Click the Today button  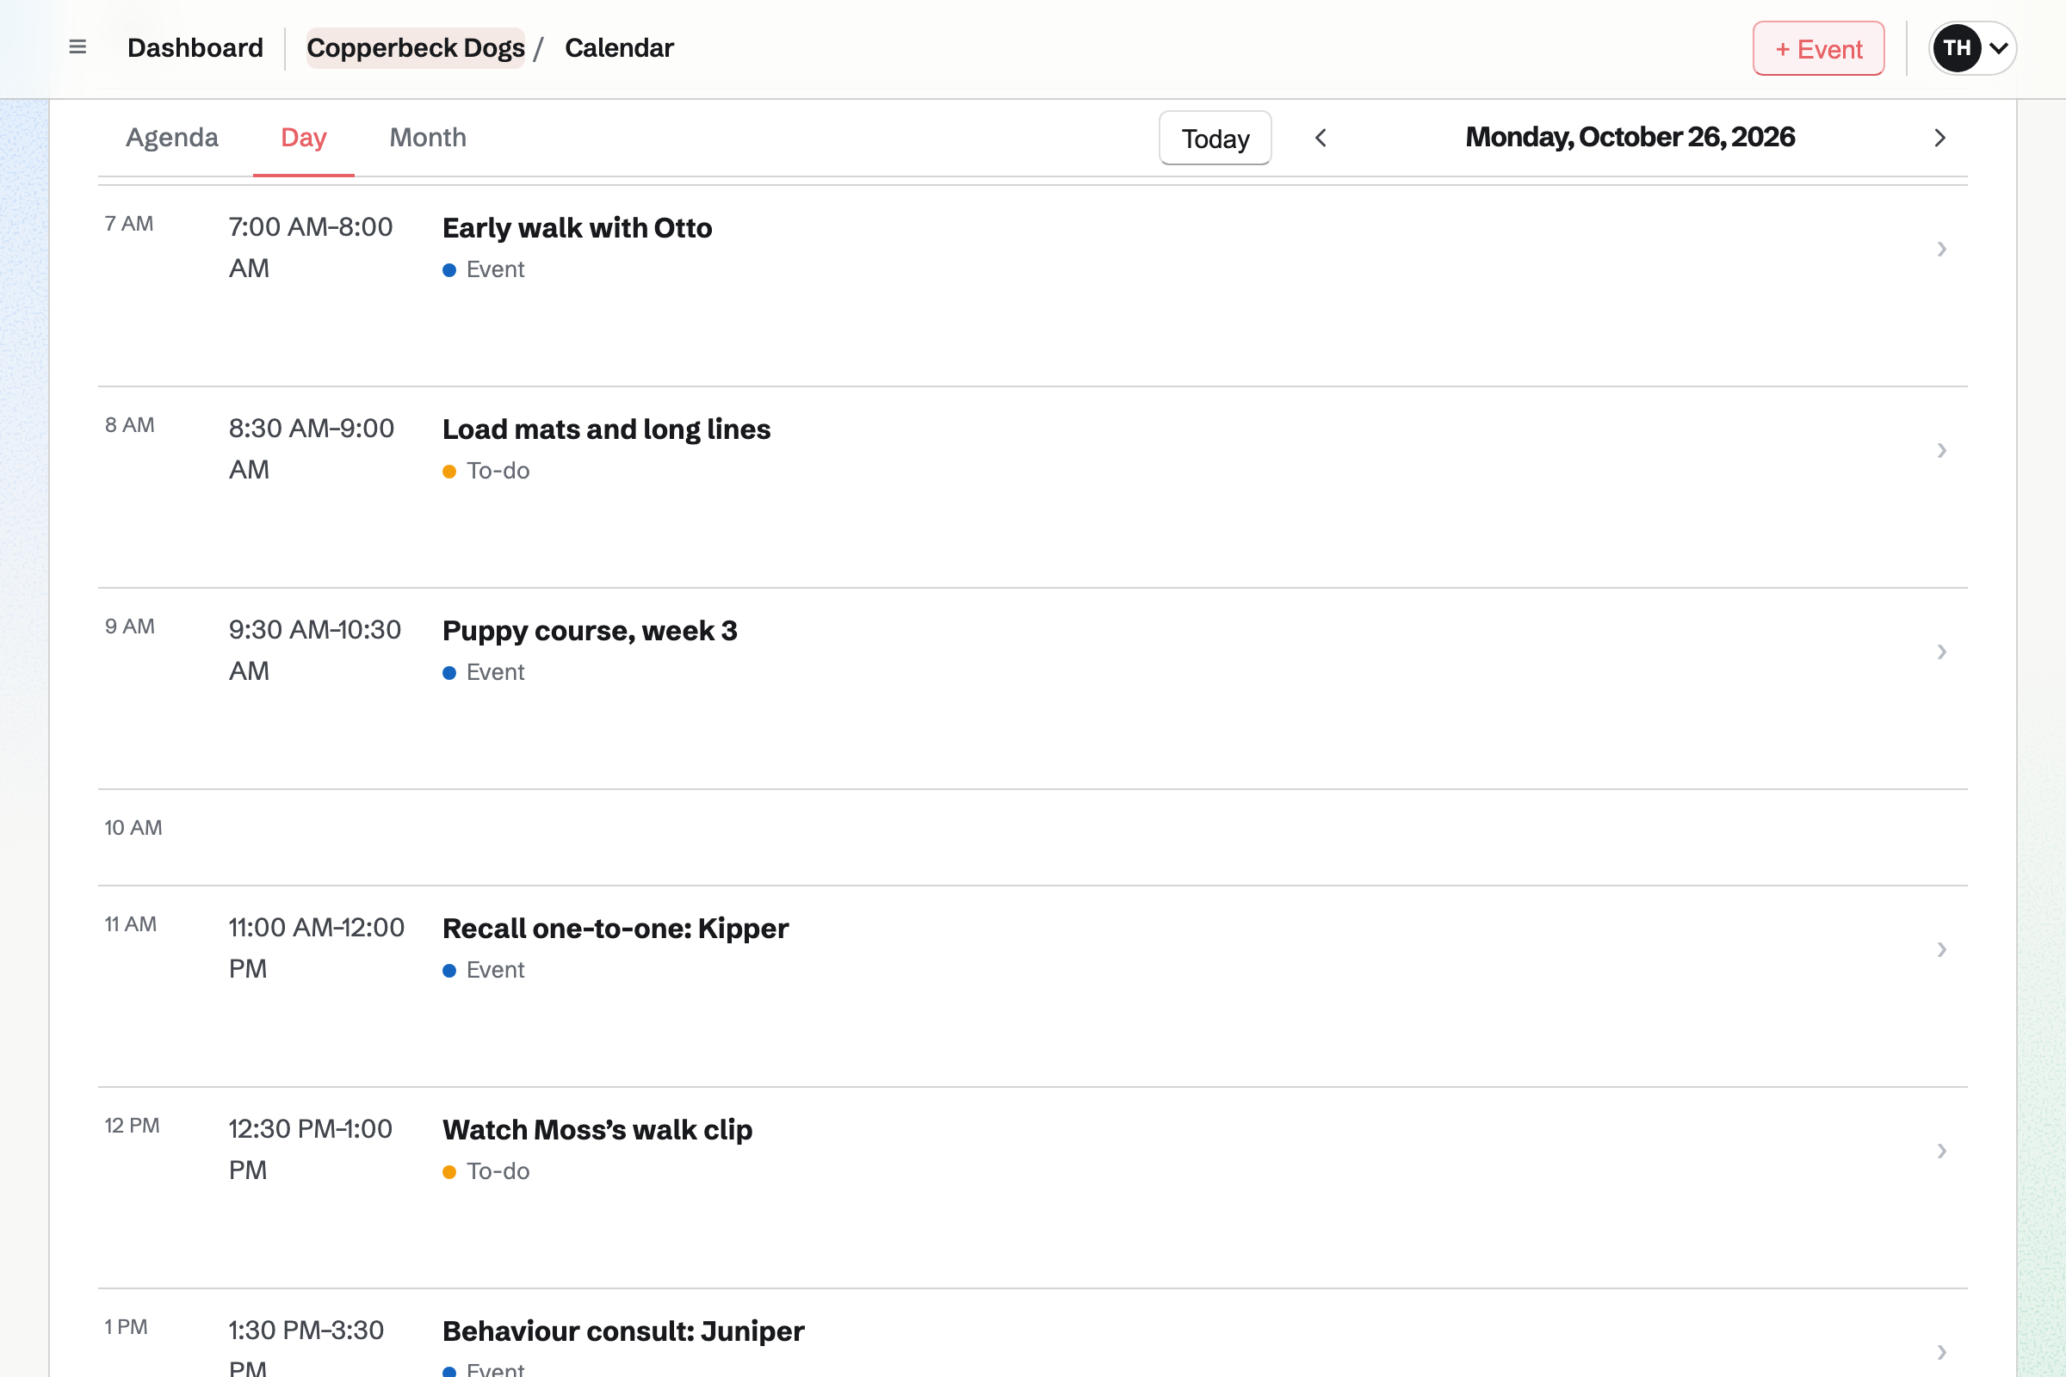pyautogui.click(x=1215, y=138)
